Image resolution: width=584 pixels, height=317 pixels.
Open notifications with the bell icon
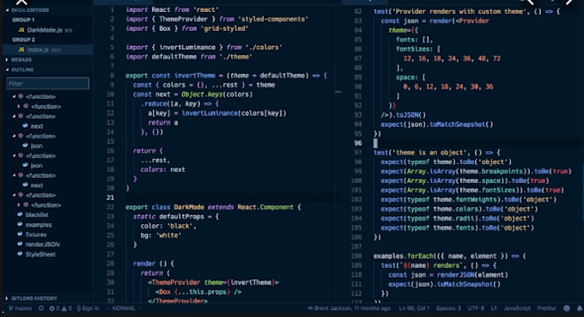(580, 308)
